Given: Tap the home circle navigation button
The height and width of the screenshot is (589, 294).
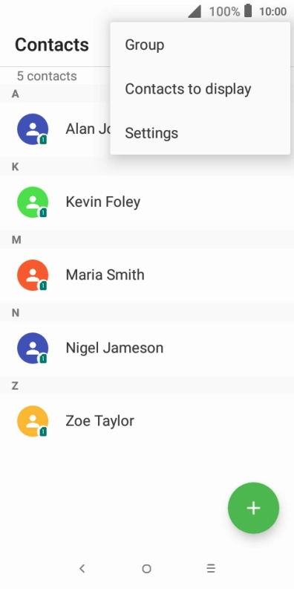Looking at the screenshot, I should [146, 569].
